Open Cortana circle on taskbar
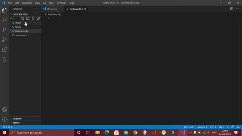Viewport: 242px width, 136px height. point(79,133)
